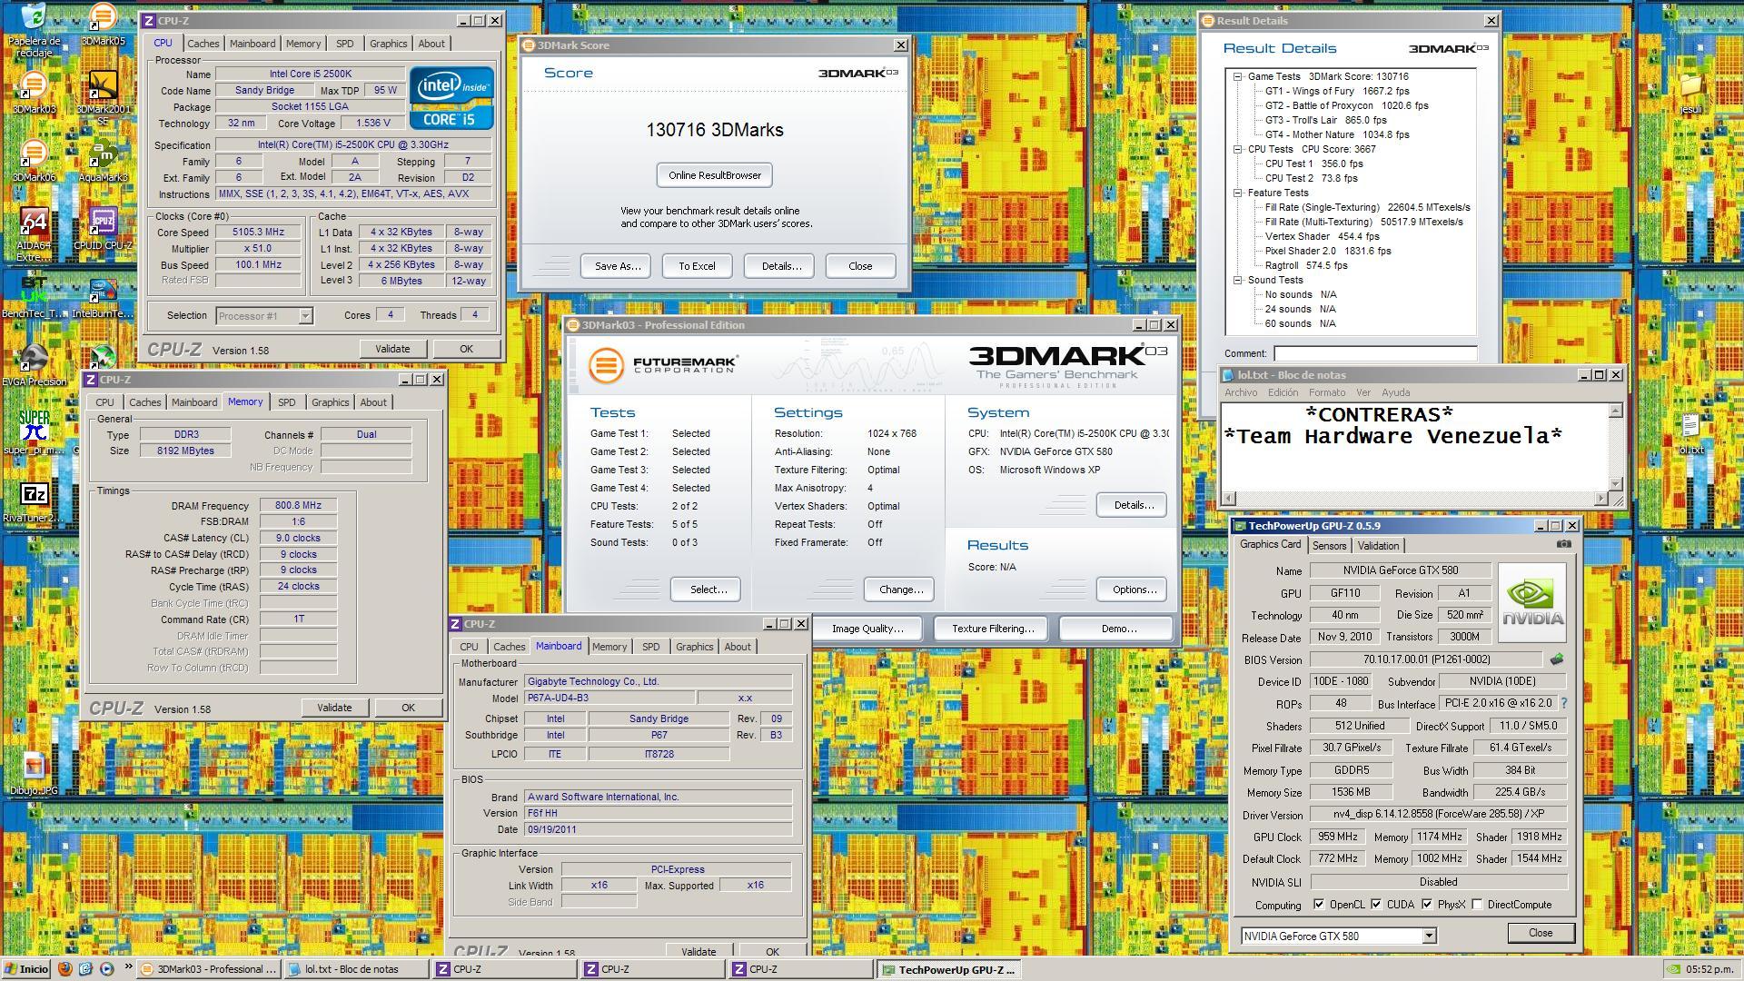
Task: Click the Inicio start button
Action: [x=25, y=969]
